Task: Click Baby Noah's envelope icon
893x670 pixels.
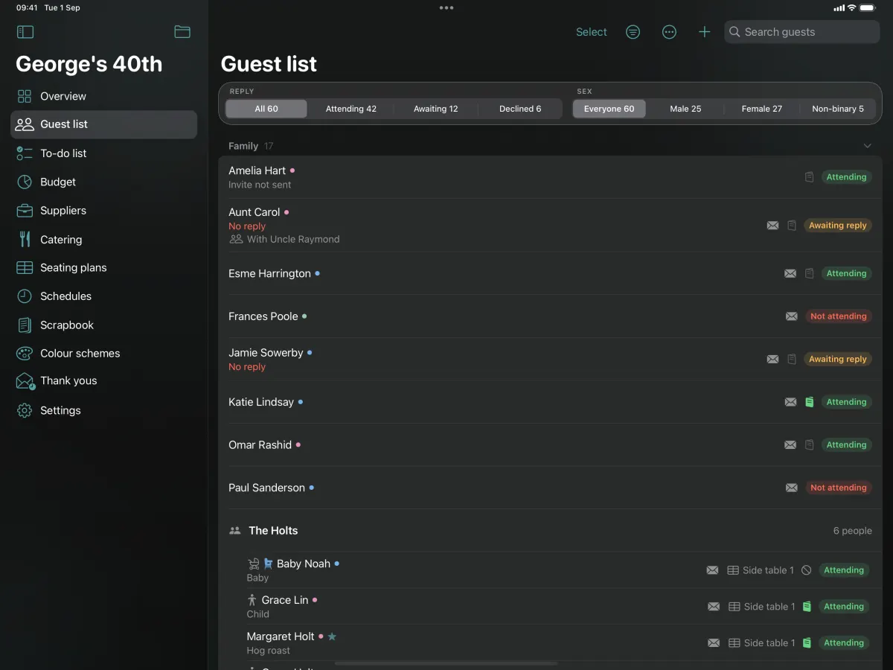Action: pyautogui.click(x=712, y=570)
